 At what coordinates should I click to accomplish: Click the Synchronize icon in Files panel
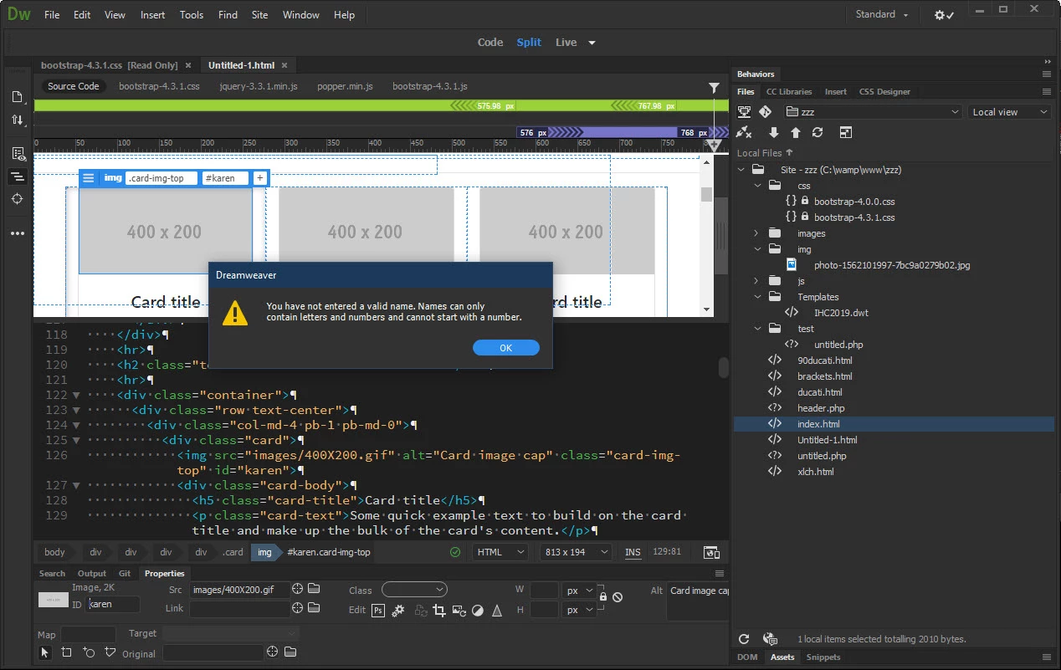818,132
